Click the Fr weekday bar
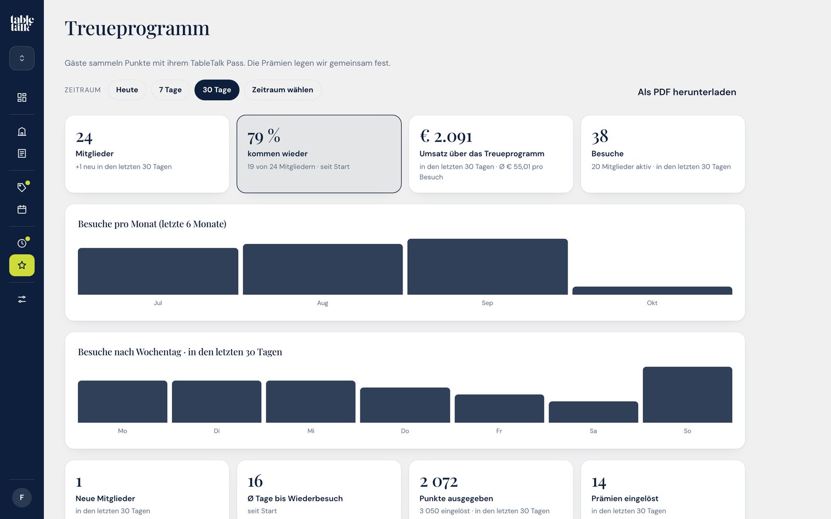831x519 pixels. [499, 408]
